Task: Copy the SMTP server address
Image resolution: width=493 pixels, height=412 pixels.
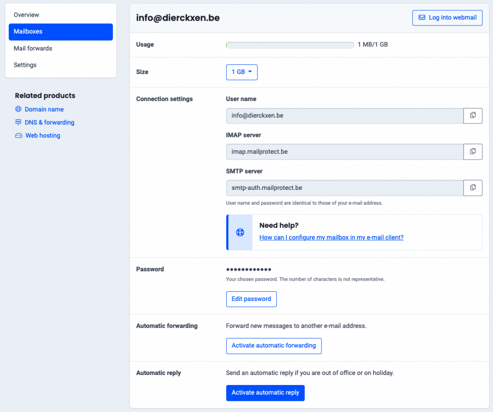Action: [x=473, y=187]
